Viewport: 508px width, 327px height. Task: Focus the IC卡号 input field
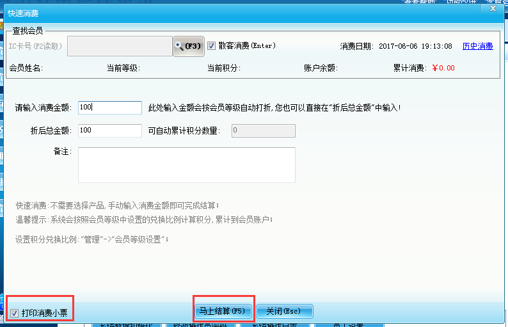pos(120,46)
